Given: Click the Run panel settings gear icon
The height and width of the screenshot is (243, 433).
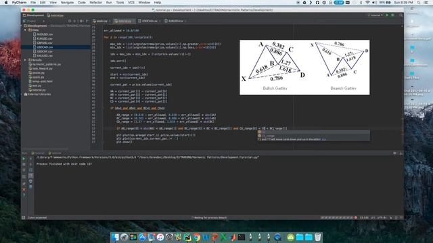Looking at the screenshot, I should pos(394,153).
